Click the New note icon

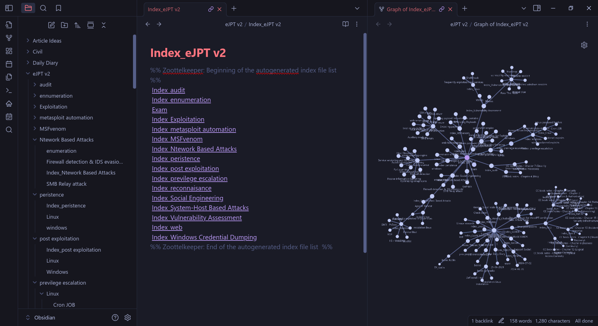click(x=51, y=25)
